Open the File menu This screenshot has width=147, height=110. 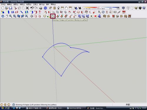(x=3, y=4)
